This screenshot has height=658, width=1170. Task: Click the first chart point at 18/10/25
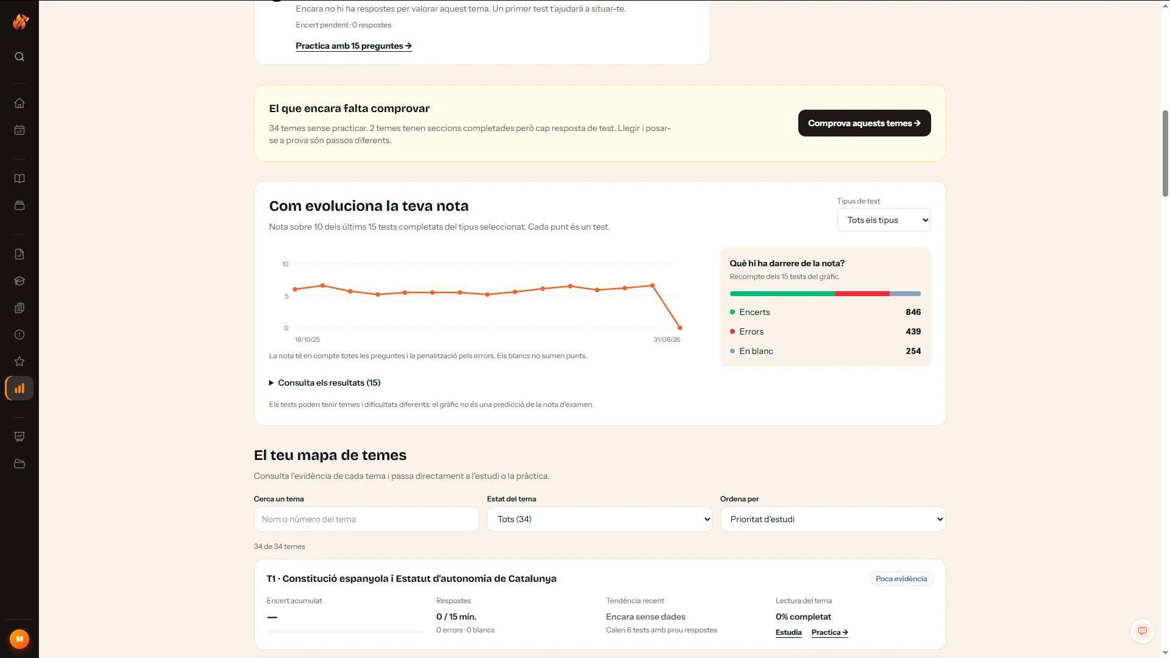pos(295,289)
